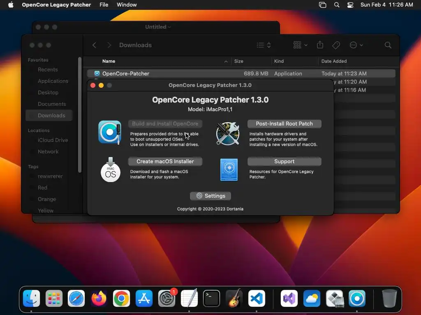Open App Store from the Dock
The image size is (421, 315).
(144, 299)
